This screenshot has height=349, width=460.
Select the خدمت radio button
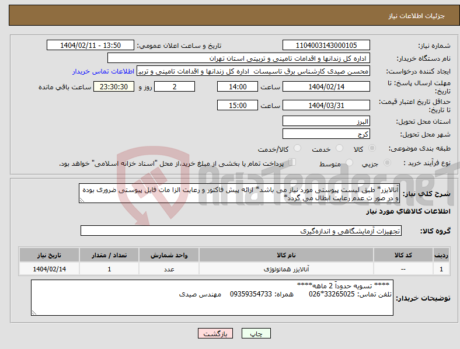tap(339, 148)
